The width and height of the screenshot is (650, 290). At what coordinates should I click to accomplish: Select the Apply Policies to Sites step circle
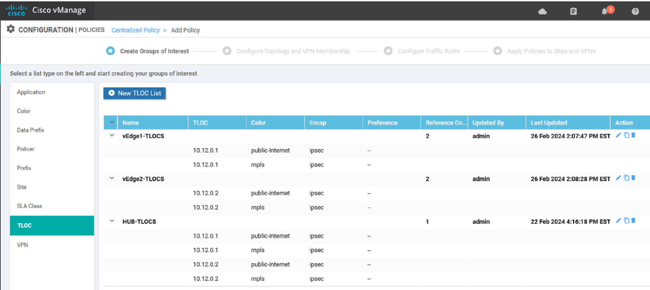click(498, 51)
